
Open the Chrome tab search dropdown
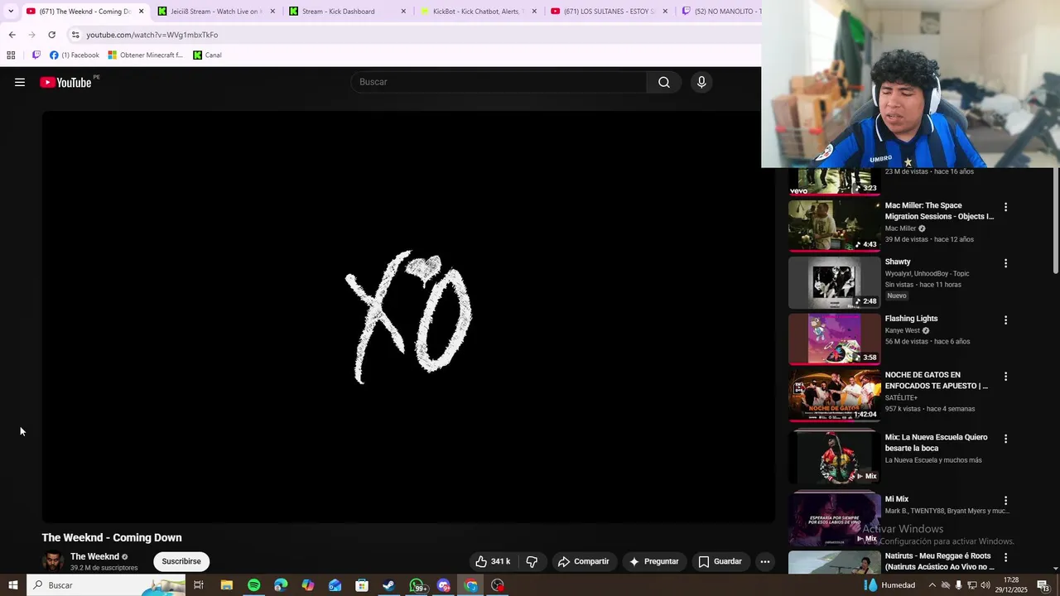pos(11,11)
